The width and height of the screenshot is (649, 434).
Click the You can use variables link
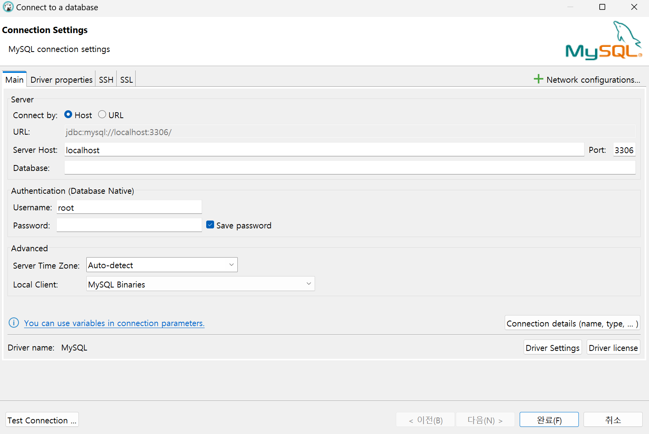114,323
